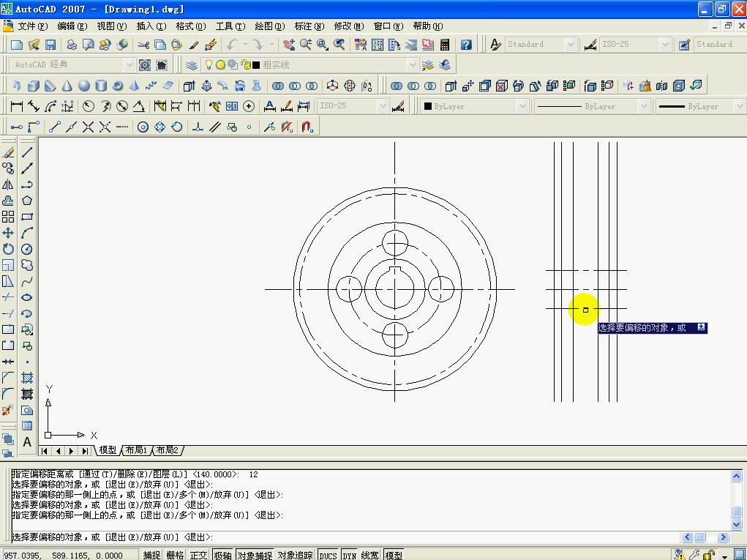Toggle DUCS in status bar

click(328, 555)
